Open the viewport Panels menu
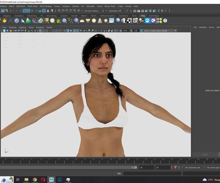The height and width of the screenshot is (183, 220). coord(49,27)
